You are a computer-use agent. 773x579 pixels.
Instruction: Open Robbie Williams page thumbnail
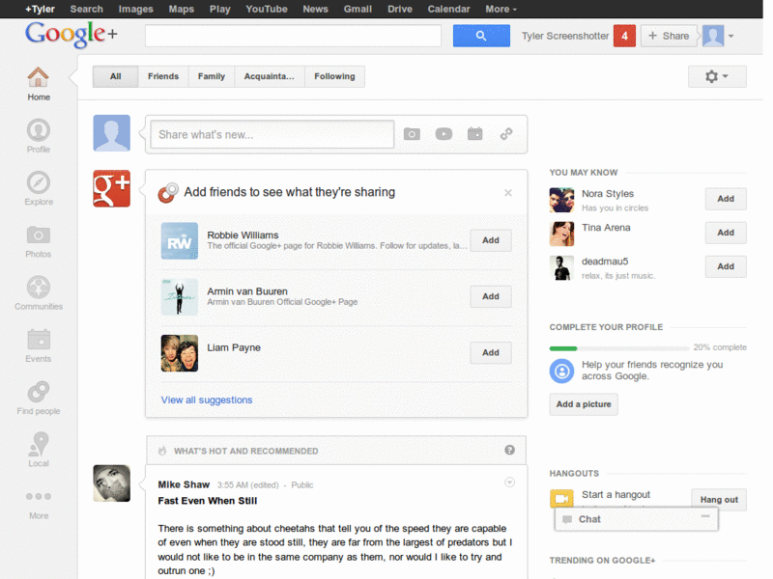(x=180, y=240)
